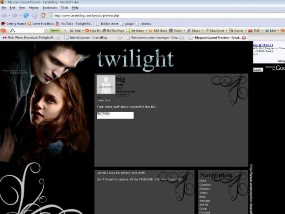
Task: Open the first Mail button's dropdown arrow
Action: (83, 31)
